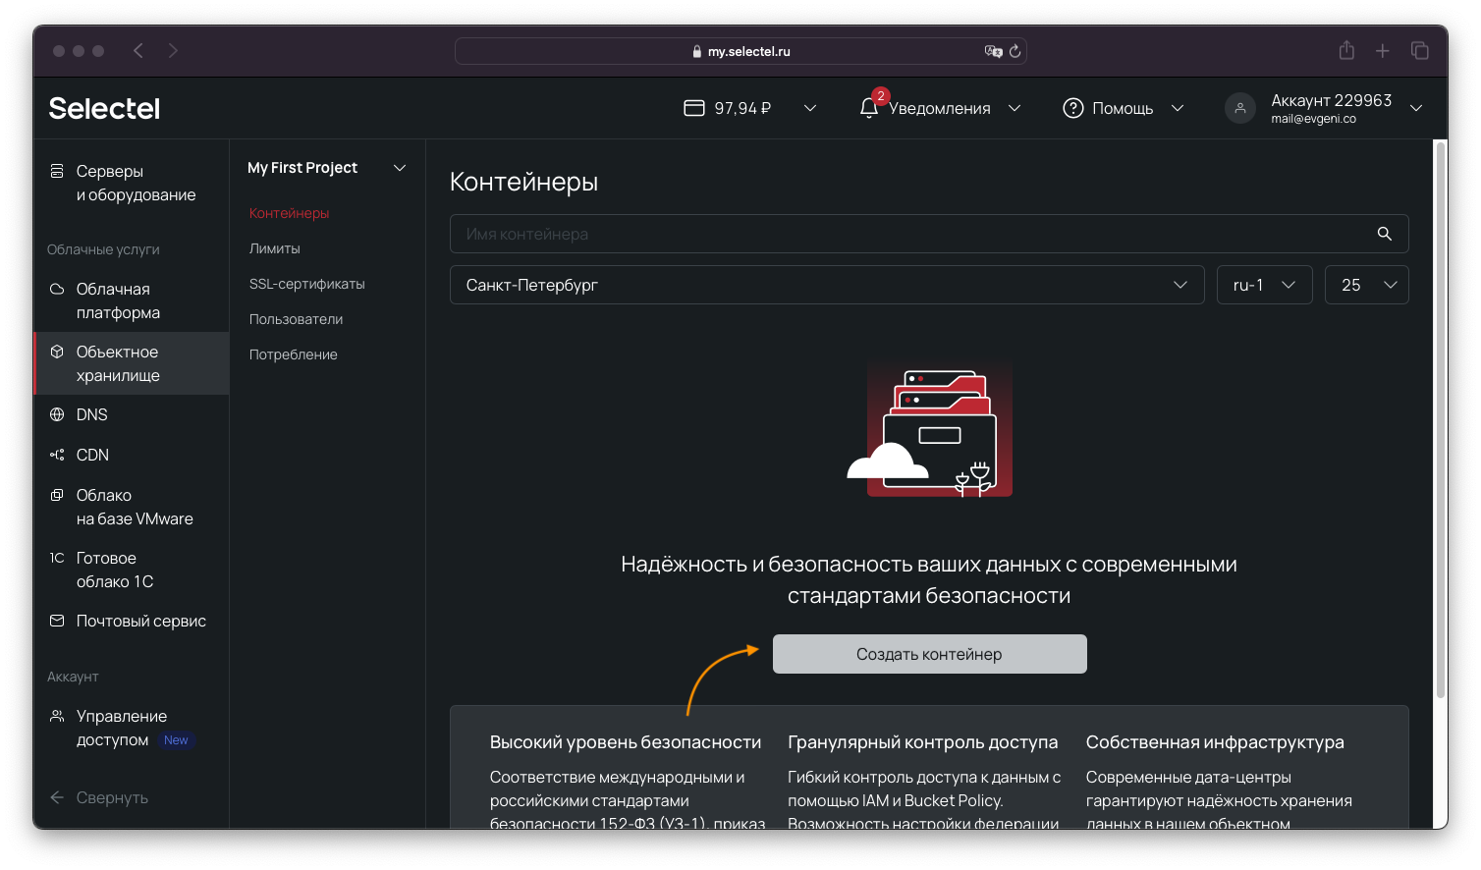Viewport: 1481px width, 870px height.
Task: Expand the Аккаунт 229963 menu chevron
Action: pyautogui.click(x=1416, y=108)
